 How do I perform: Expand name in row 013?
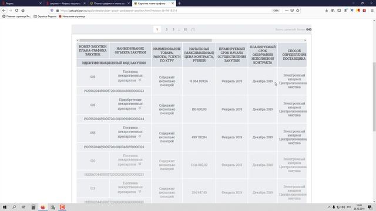click(x=140, y=192)
